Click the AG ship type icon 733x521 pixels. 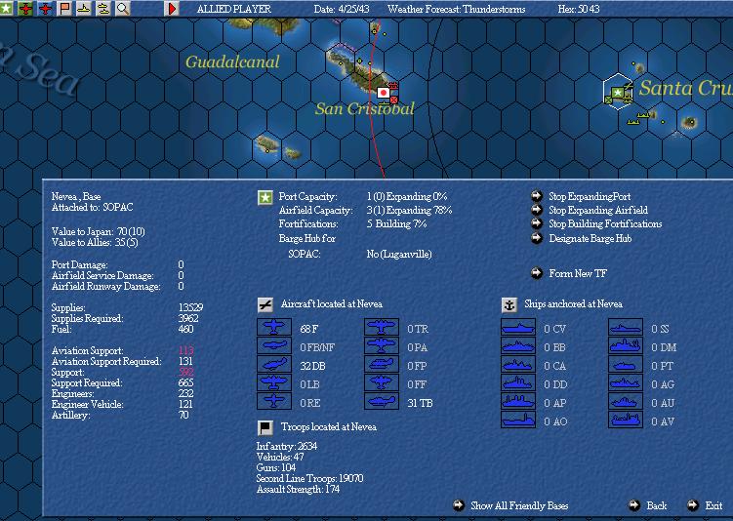[x=626, y=382]
